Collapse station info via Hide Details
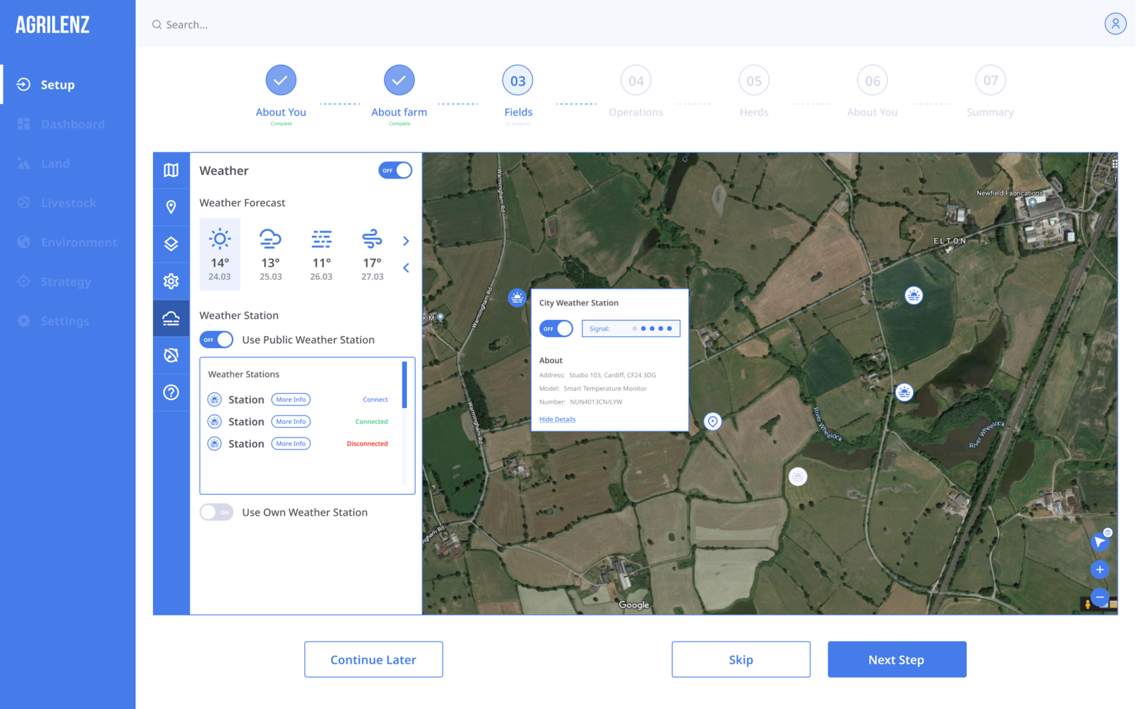The image size is (1136, 709). pos(557,419)
